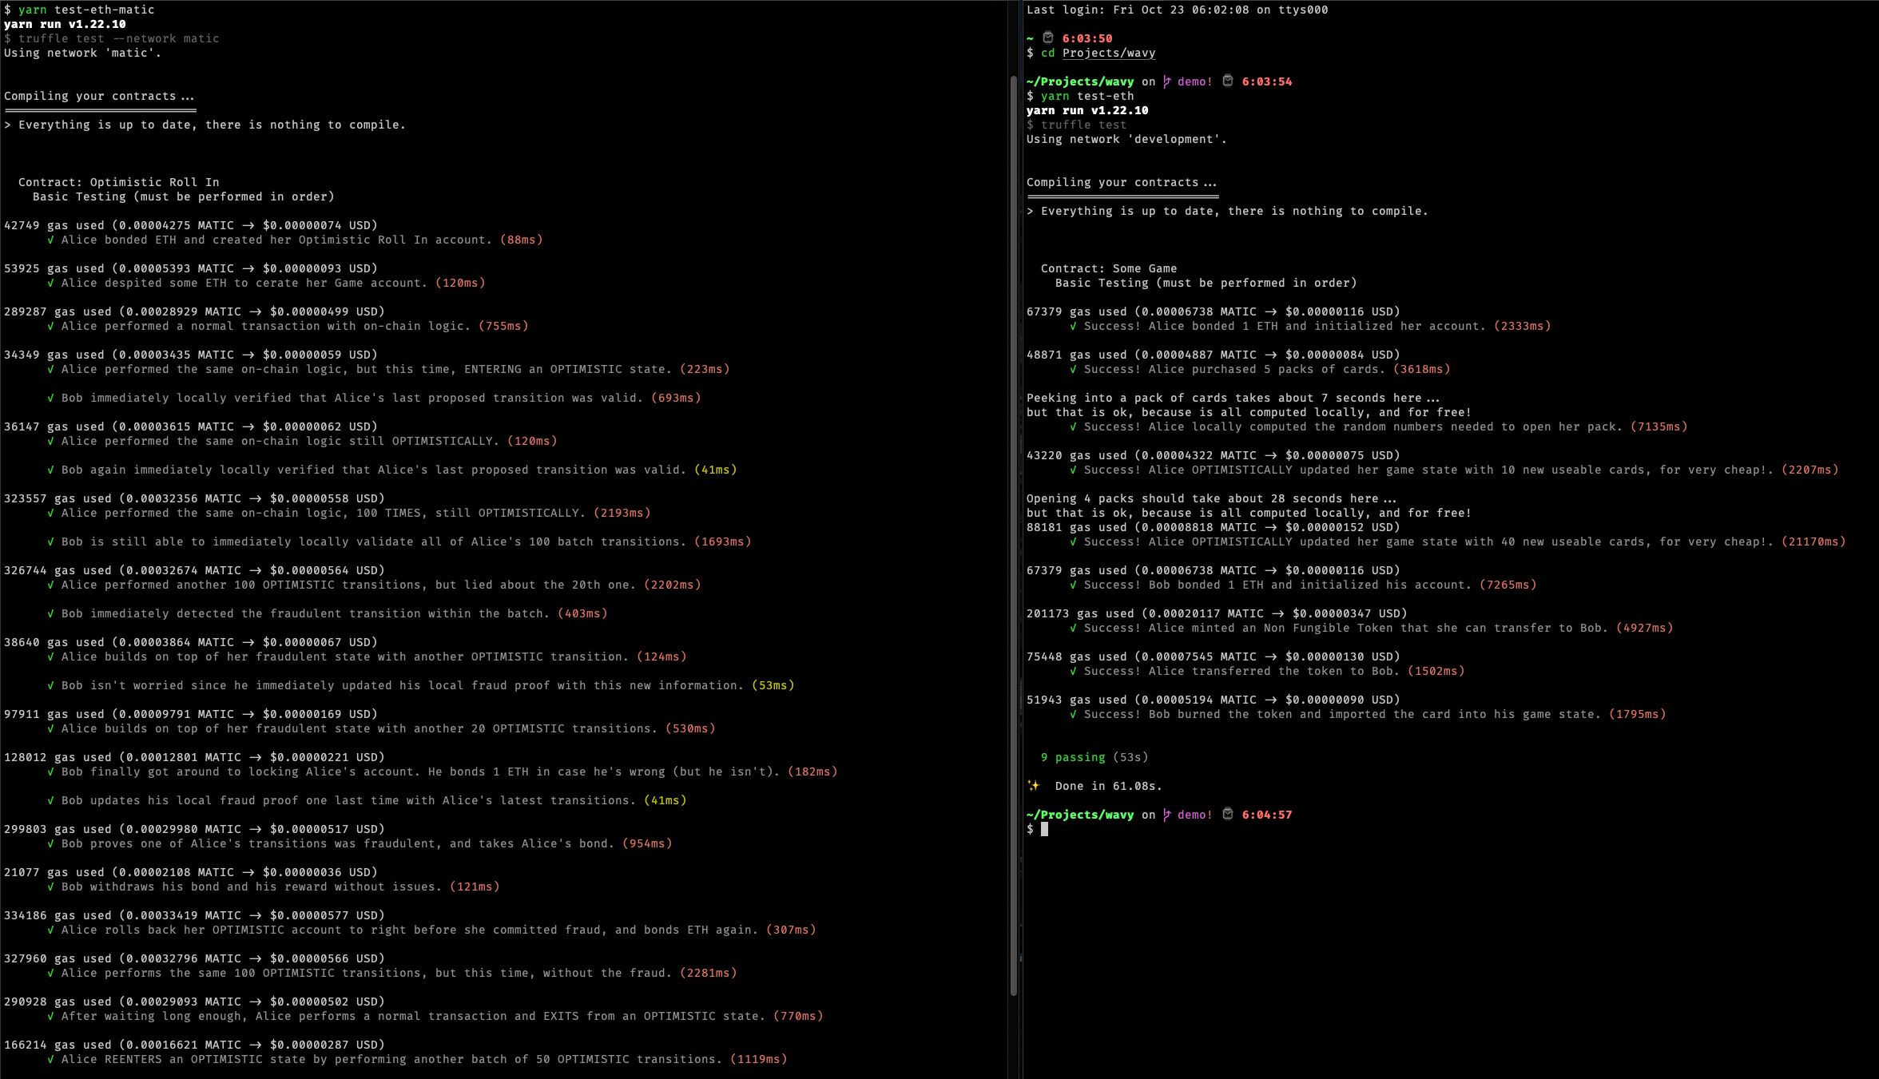The image size is (1879, 1079).
Task: Click 'Success! Alice bonded 1 ETH' line
Action: (x=1310, y=326)
